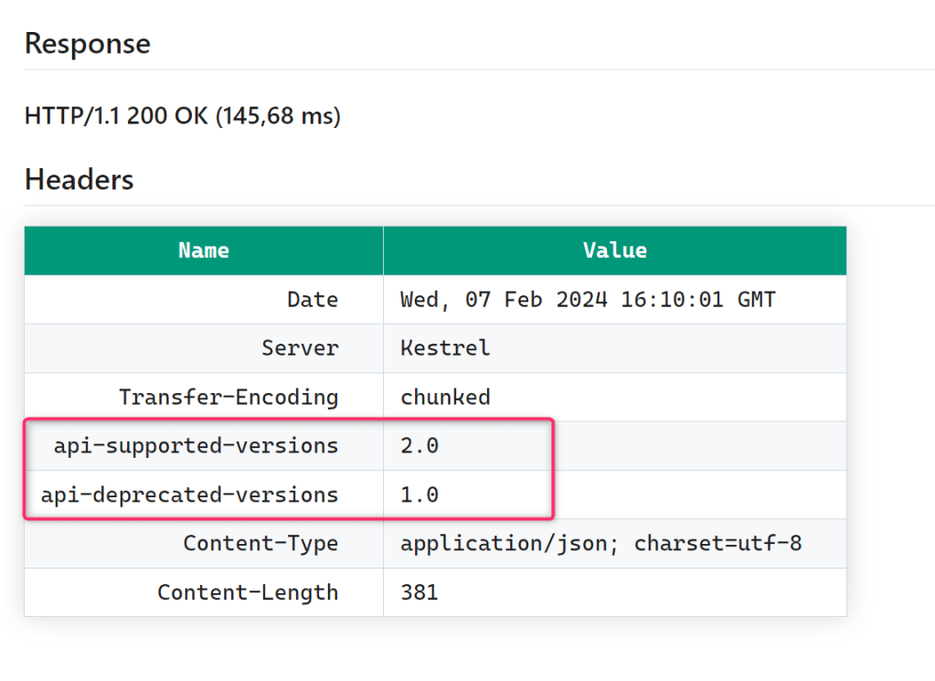Click the Value column header
Image resolution: width=935 pixels, height=681 pixels.
[614, 250]
